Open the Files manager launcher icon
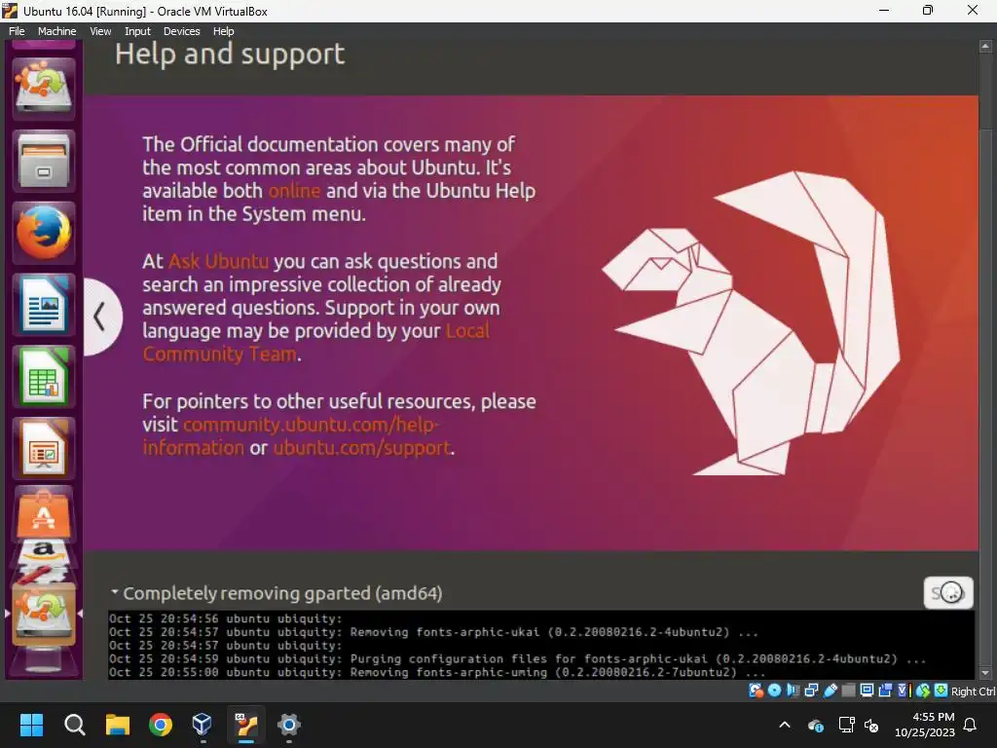Screen dimensions: 997x748 [x=43, y=161]
